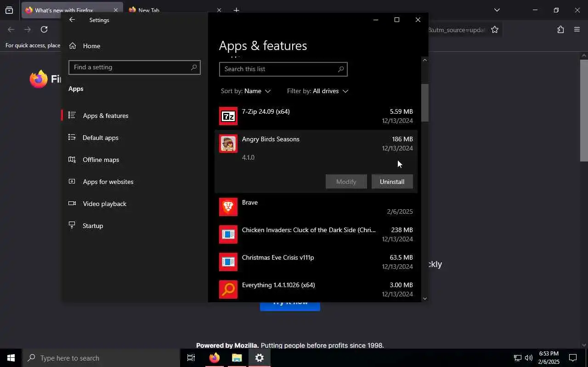Click the Home icon in the Settings sidebar
This screenshot has width=588, height=367.
[73, 46]
